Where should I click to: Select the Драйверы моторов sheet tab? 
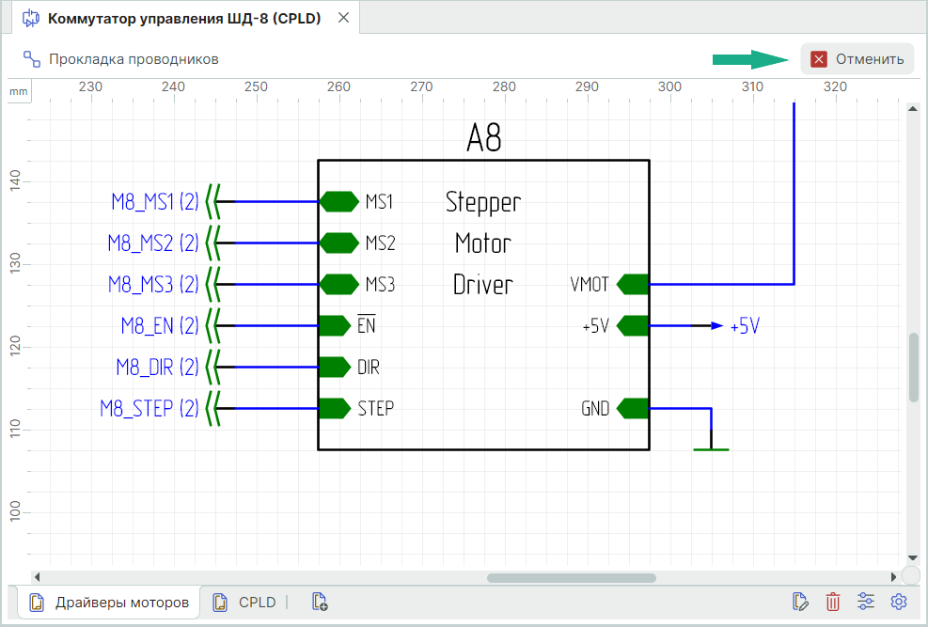coord(110,602)
